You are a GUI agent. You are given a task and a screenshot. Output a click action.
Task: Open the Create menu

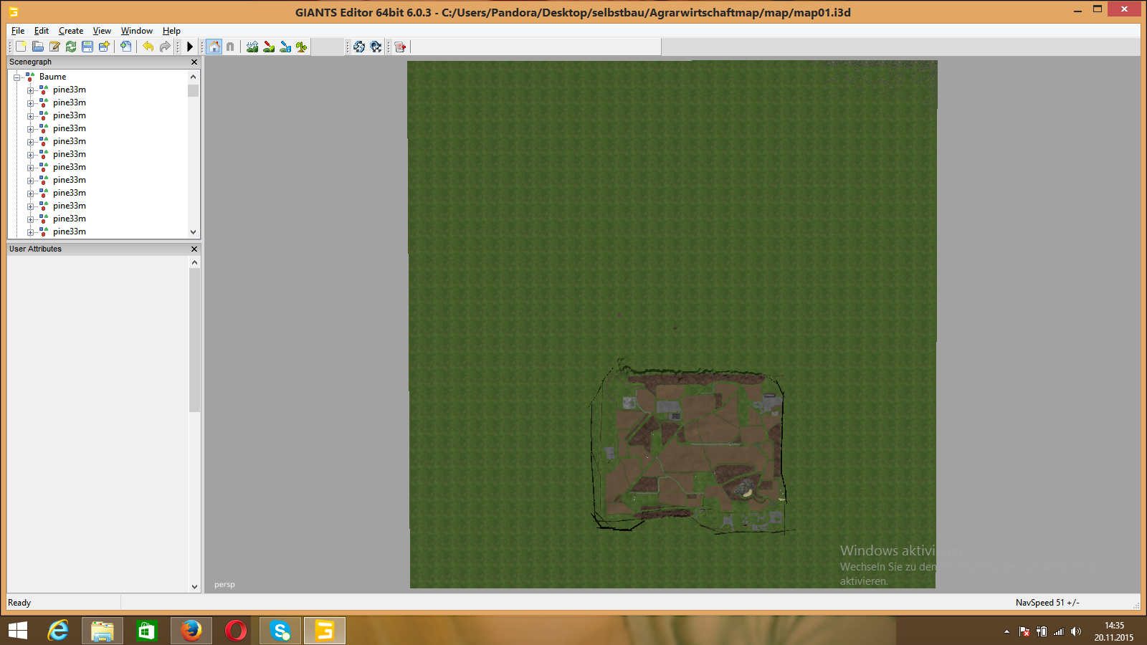[70, 31]
